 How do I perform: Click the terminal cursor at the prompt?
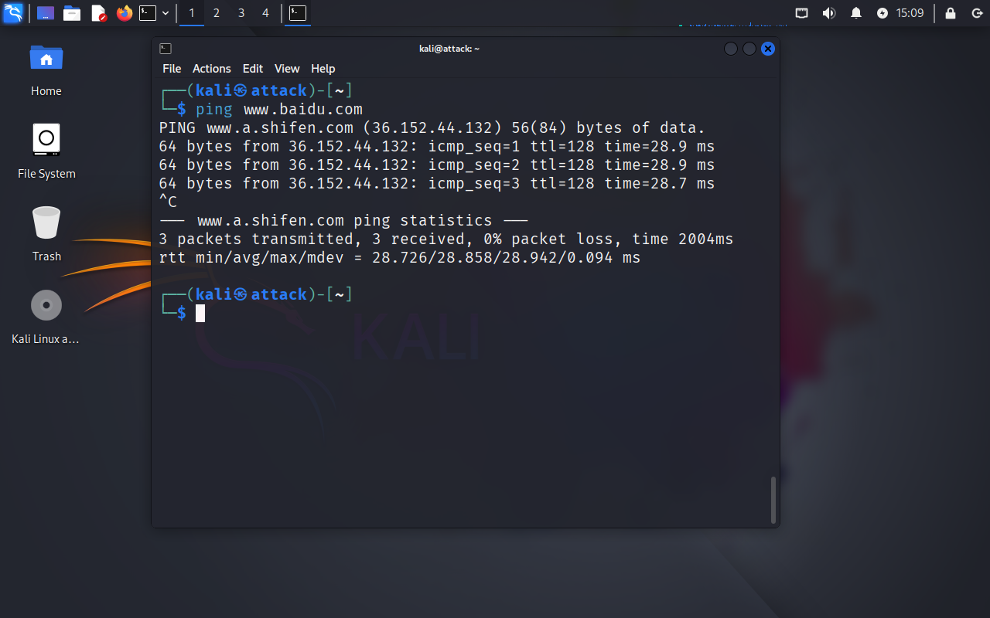[200, 313]
